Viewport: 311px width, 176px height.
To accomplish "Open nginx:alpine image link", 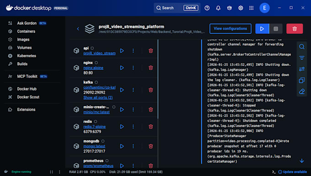I will 93,68.
